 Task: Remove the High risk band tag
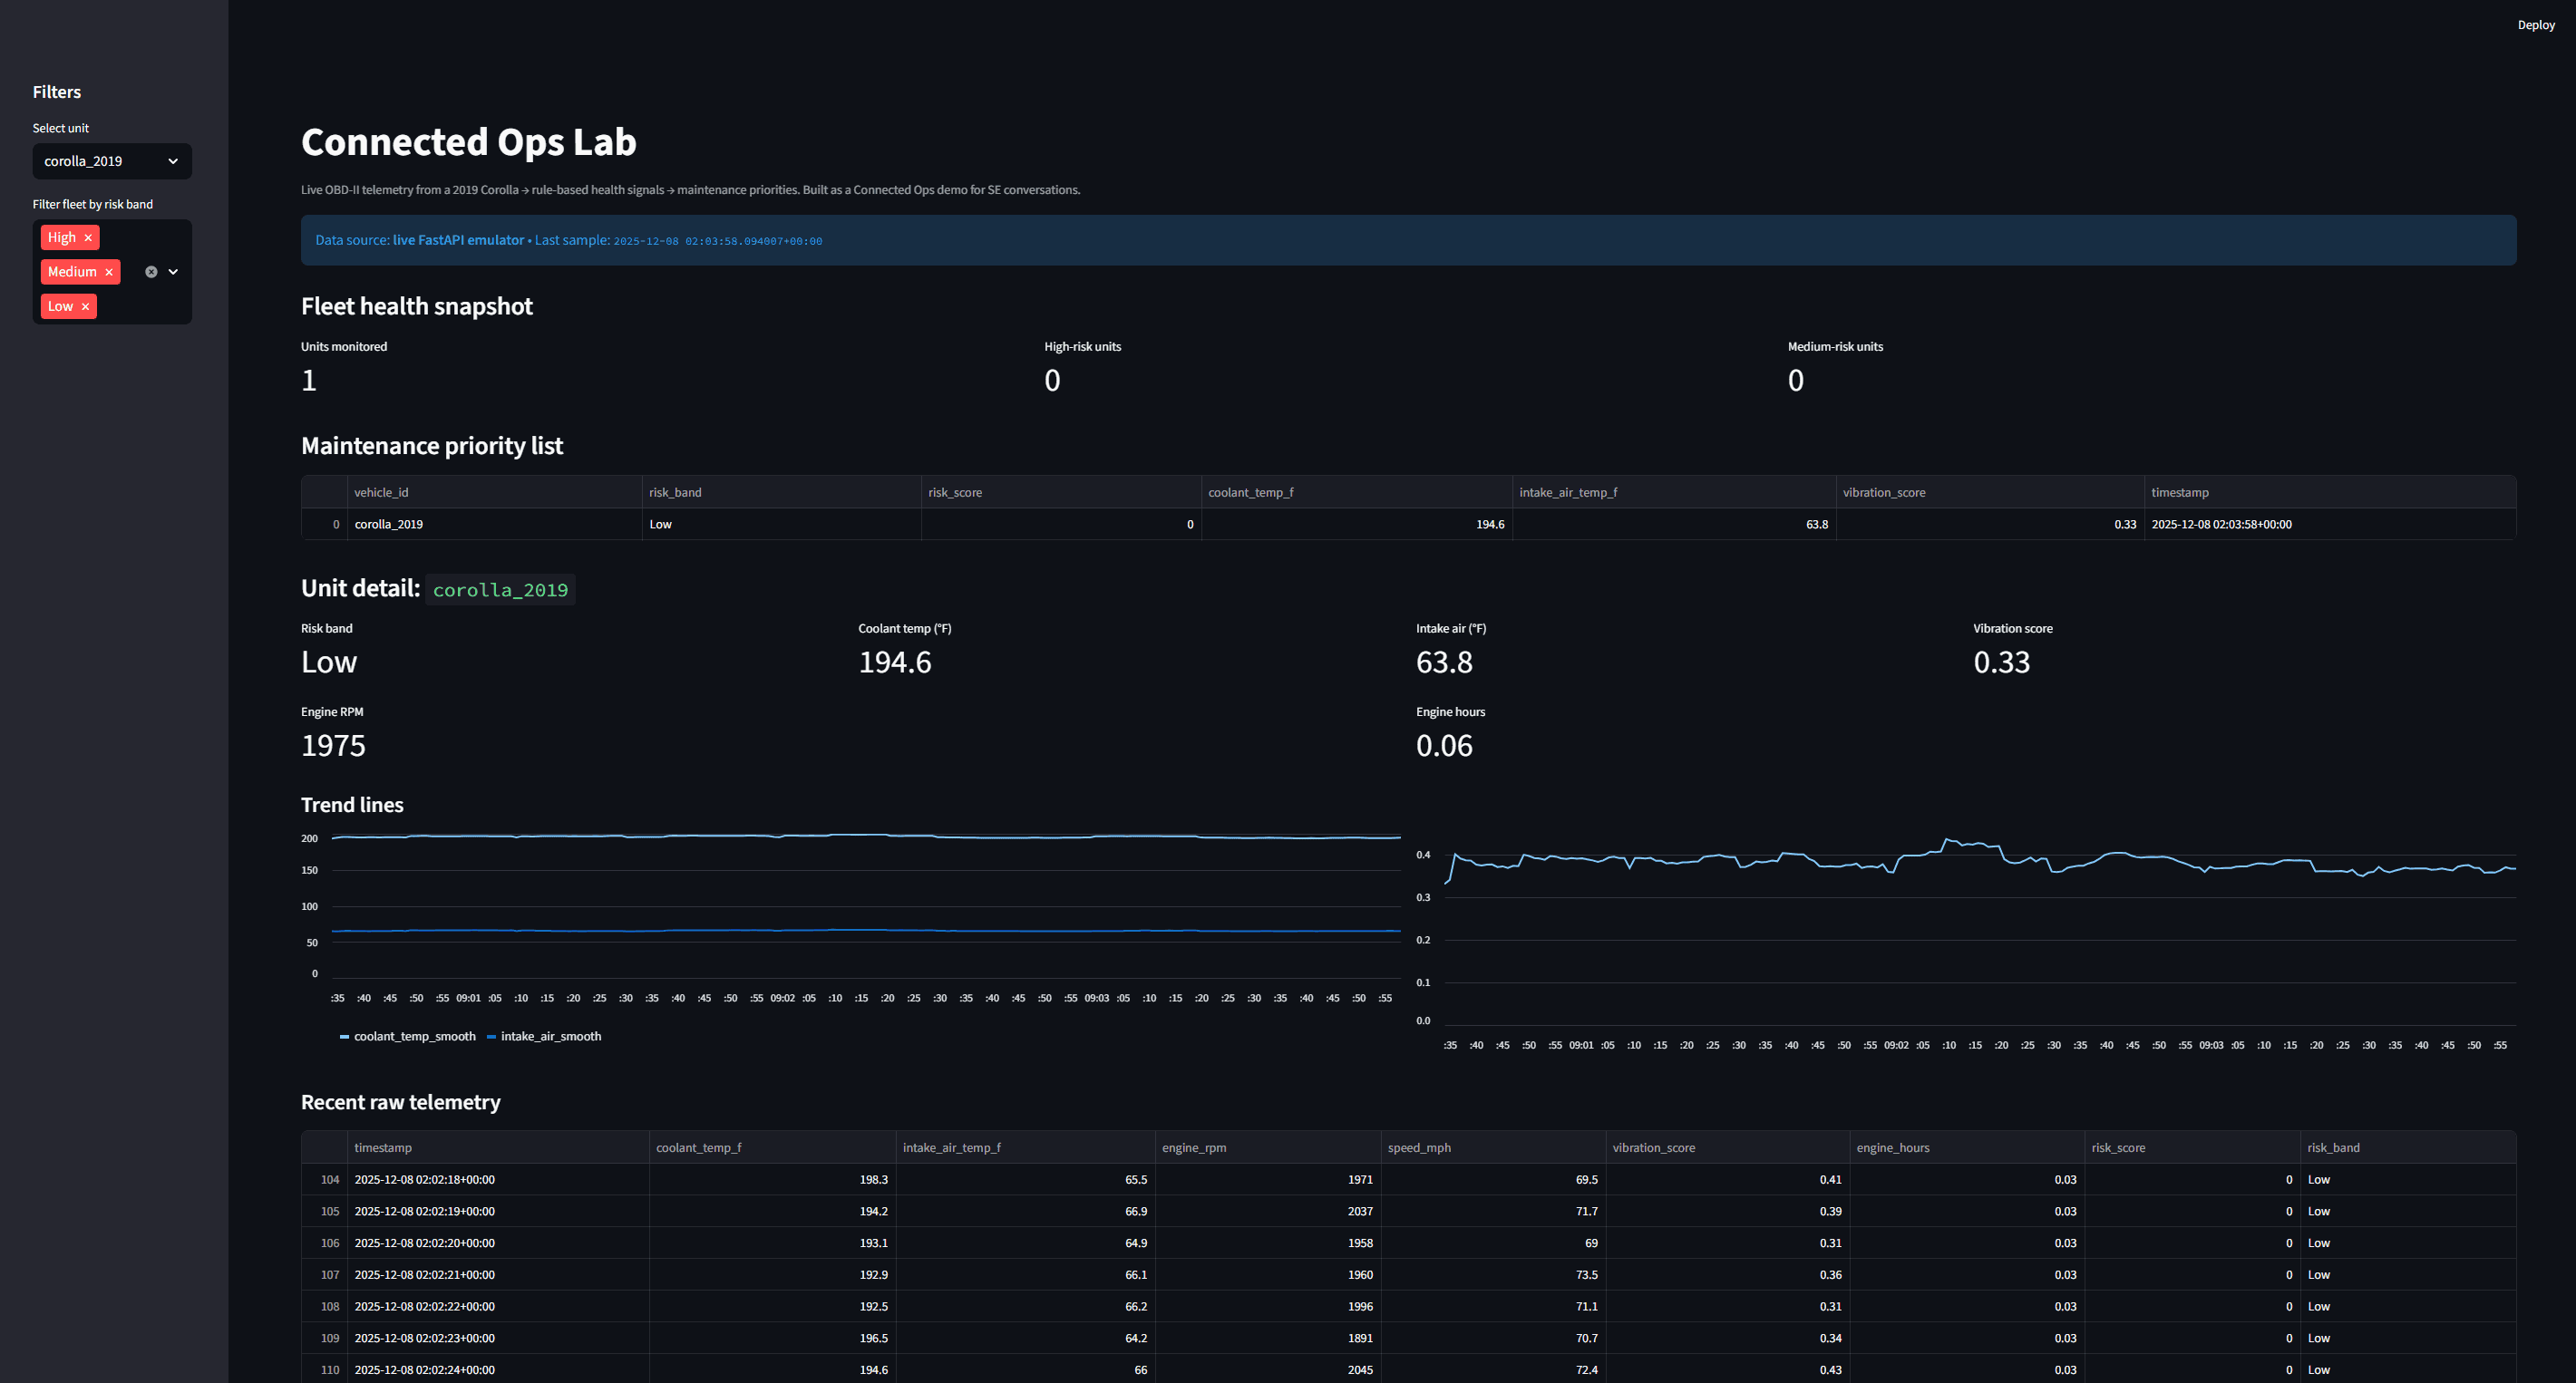tap(88, 237)
